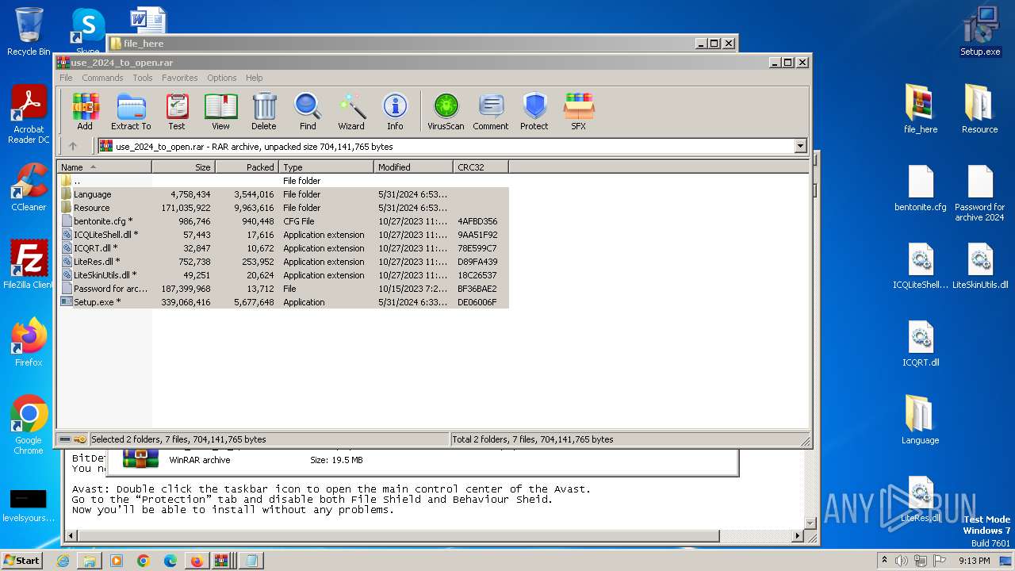Open Recycle Bin desktop icon

point(29,32)
